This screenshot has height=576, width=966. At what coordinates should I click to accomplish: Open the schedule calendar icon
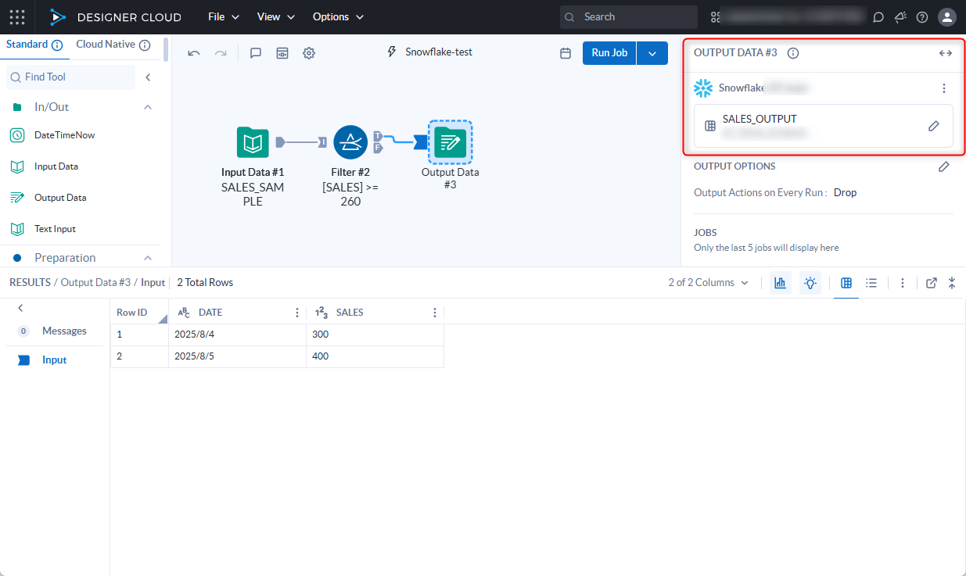click(566, 53)
